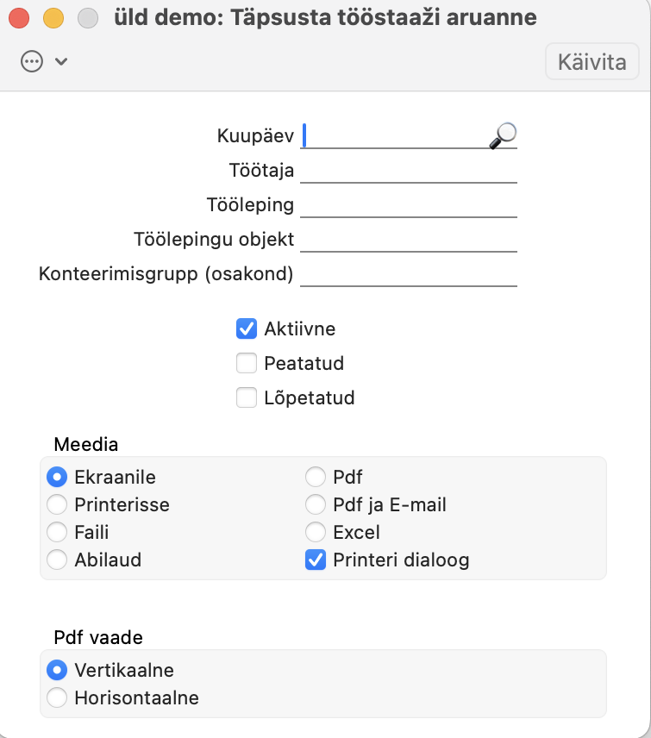Select Pdf output radio button

[316, 477]
